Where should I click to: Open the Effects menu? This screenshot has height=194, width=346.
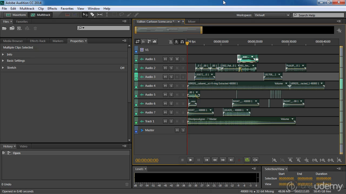pos(52,9)
